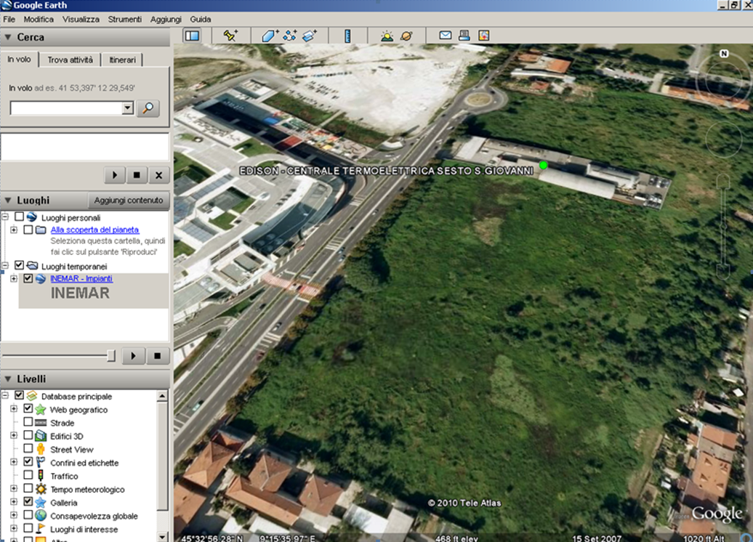Switch to the Itinerari tab
The width and height of the screenshot is (753, 542).
(122, 60)
